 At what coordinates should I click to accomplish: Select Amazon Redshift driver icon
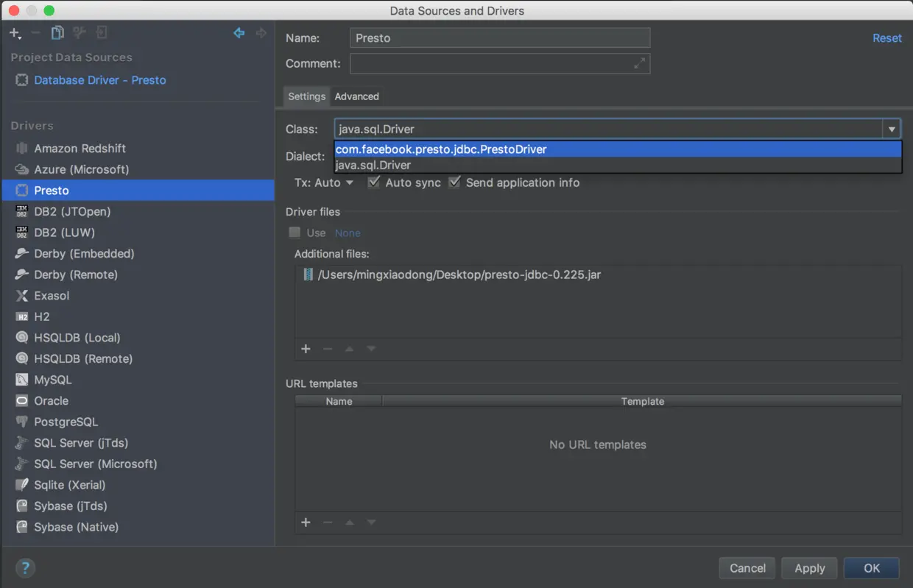(x=22, y=148)
